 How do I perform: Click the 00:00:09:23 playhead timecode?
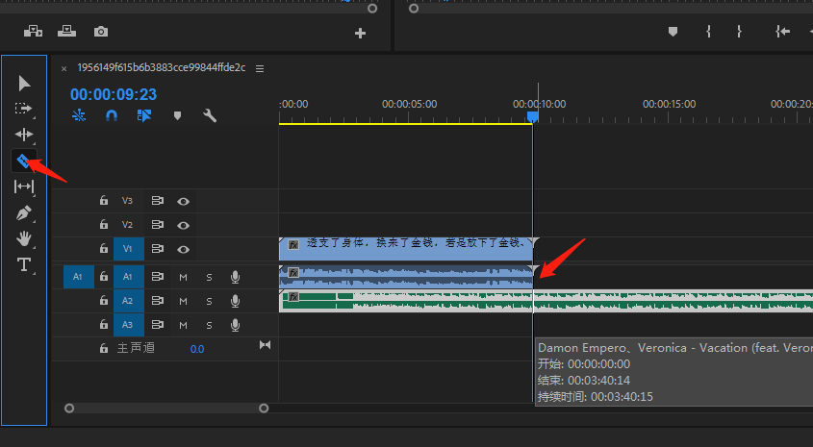point(113,94)
